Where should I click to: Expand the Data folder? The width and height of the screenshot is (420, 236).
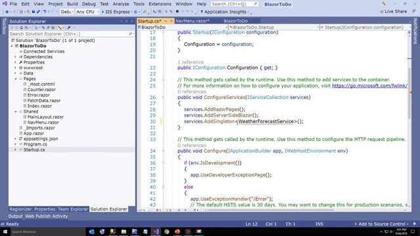(x=15, y=73)
